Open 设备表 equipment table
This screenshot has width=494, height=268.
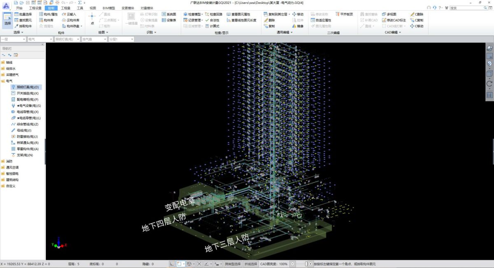[x=169, y=20]
